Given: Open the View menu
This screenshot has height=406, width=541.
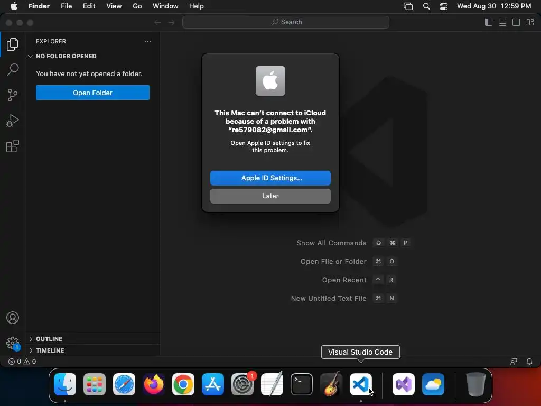Looking at the screenshot, I should point(114,6).
